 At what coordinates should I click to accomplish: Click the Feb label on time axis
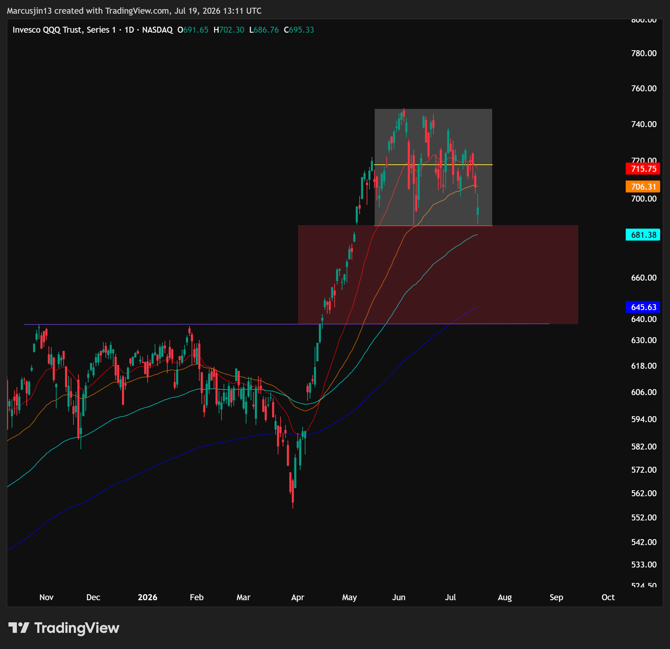pyautogui.click(x=197, y=597)
